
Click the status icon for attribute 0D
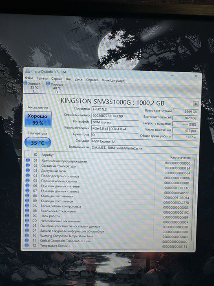pyautogui.click(x=27, y=220)
